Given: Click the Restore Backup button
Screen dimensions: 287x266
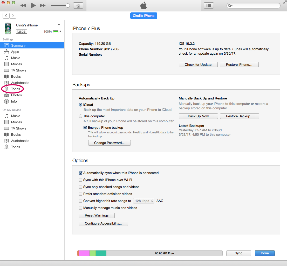Looking at the screenshot, I should pyautogui.click(x=240, y=116).
